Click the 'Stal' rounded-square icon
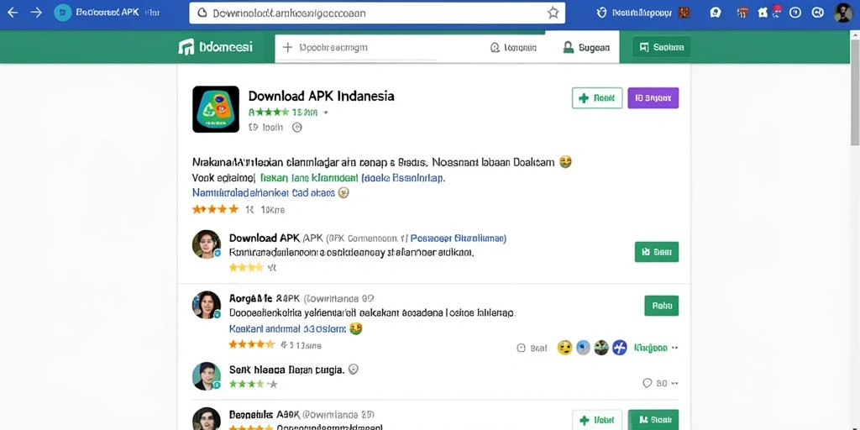 pyautogui.click(x=521, y=348)
